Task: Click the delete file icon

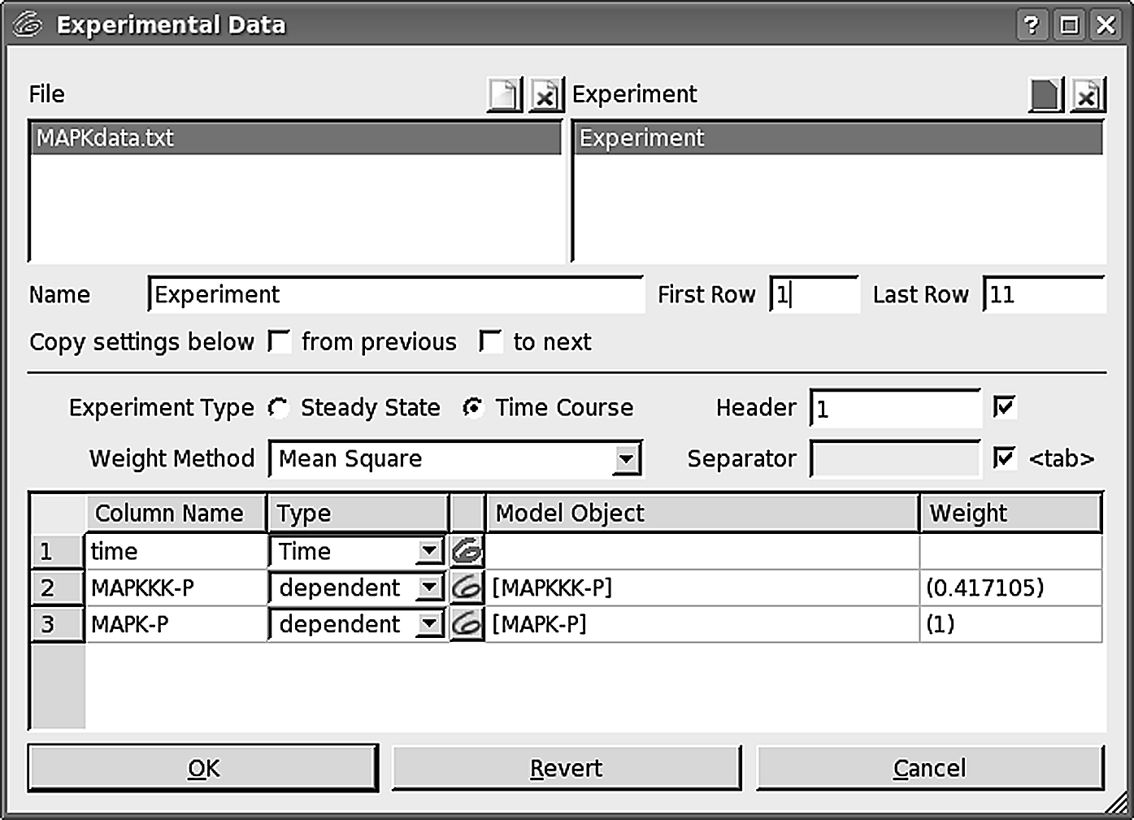Action: 546,95
